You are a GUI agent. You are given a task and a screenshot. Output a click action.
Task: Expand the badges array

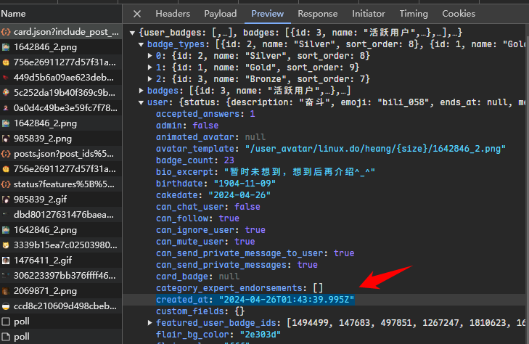coord(142,91)
